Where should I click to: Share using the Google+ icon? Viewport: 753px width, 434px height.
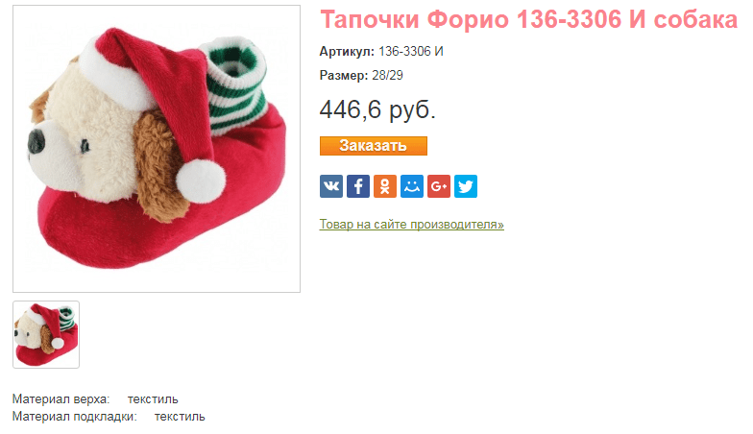pyautogui.click(x=439, y=186)
